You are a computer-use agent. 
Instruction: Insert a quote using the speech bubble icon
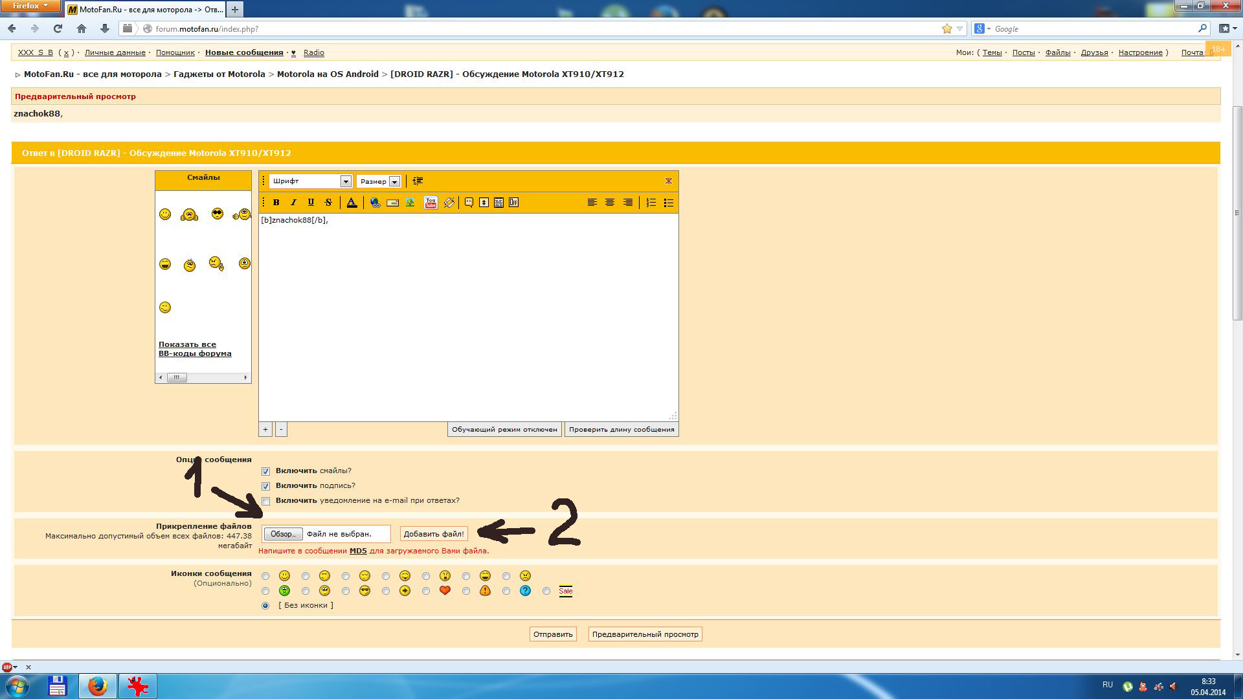[x=469, y=203]
